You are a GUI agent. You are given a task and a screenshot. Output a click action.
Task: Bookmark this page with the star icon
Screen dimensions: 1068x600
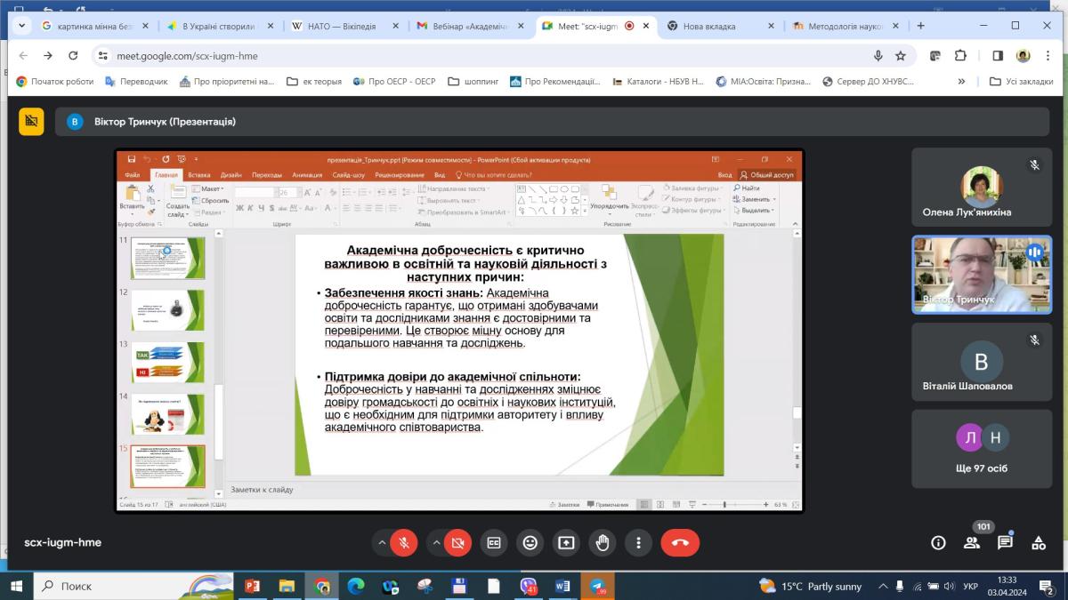(901, 56)
